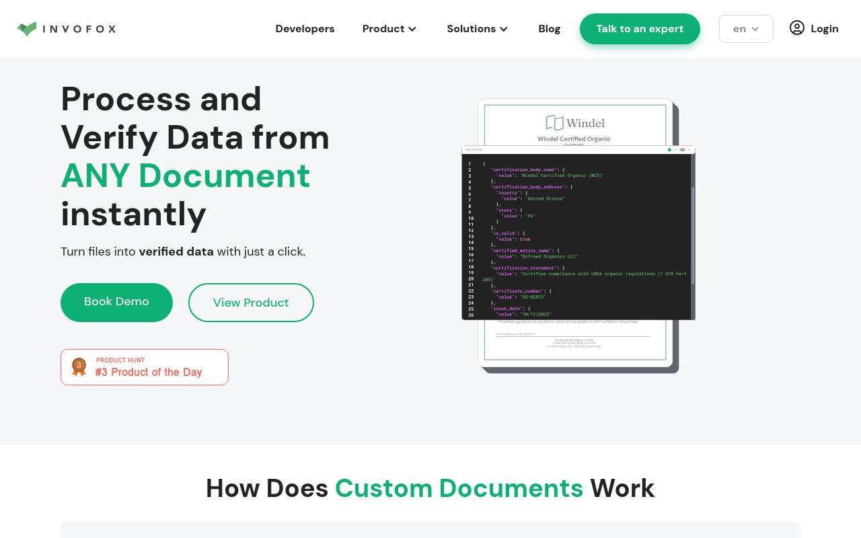This screenshot has width=861, height=538.
Task: Open the Product menu
Action: point(389,29)
